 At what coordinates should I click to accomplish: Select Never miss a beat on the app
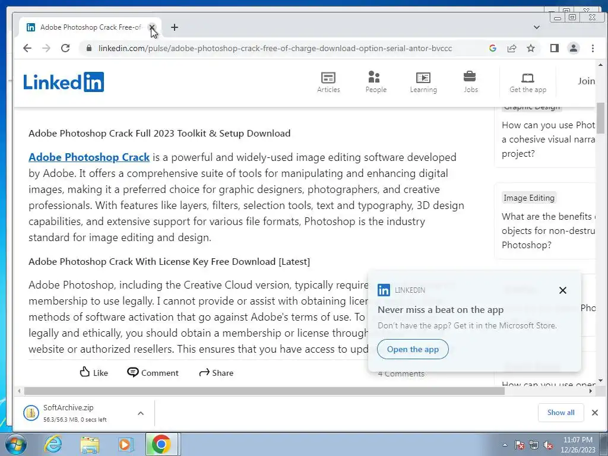click(x=441, y=310)
